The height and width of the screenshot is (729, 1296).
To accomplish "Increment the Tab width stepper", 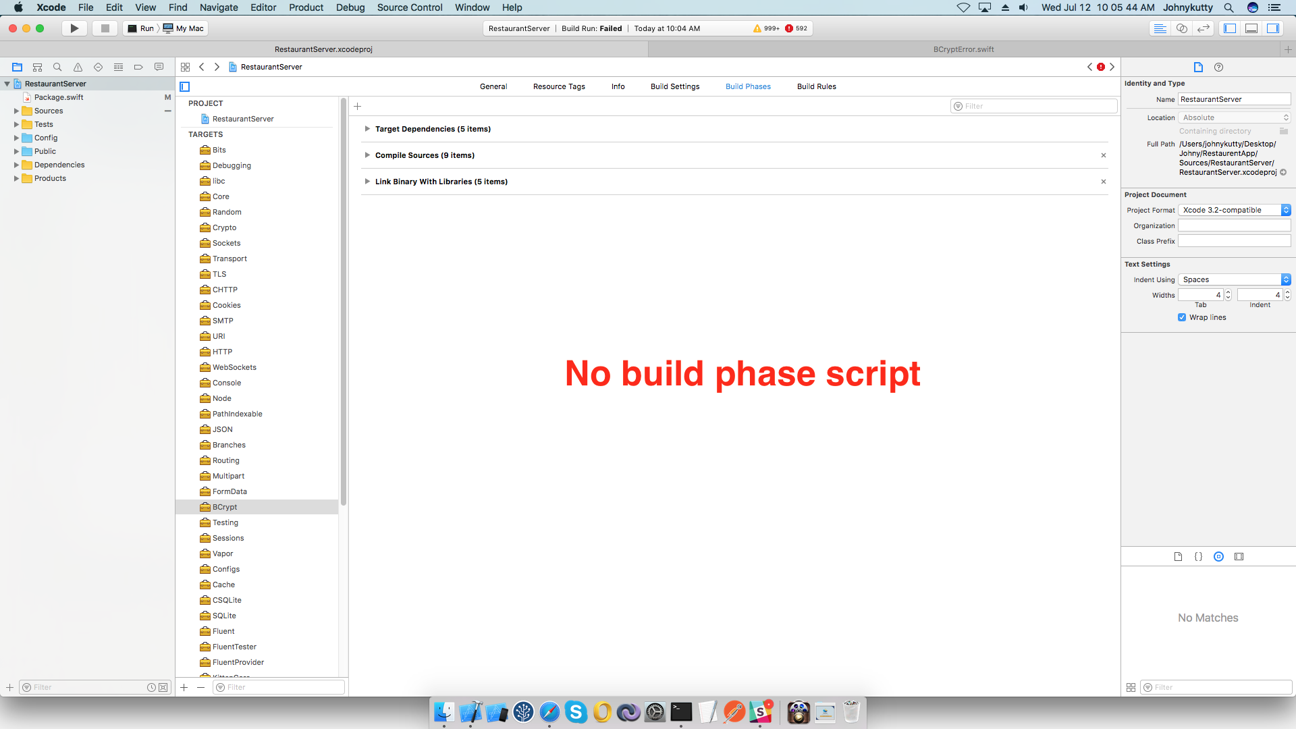I will [x=1228, y=292].
